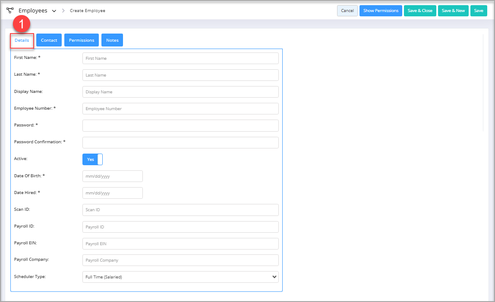Screen dimensions: 495x302
Task: Open the Permissions tab
Action: point(82,40)
